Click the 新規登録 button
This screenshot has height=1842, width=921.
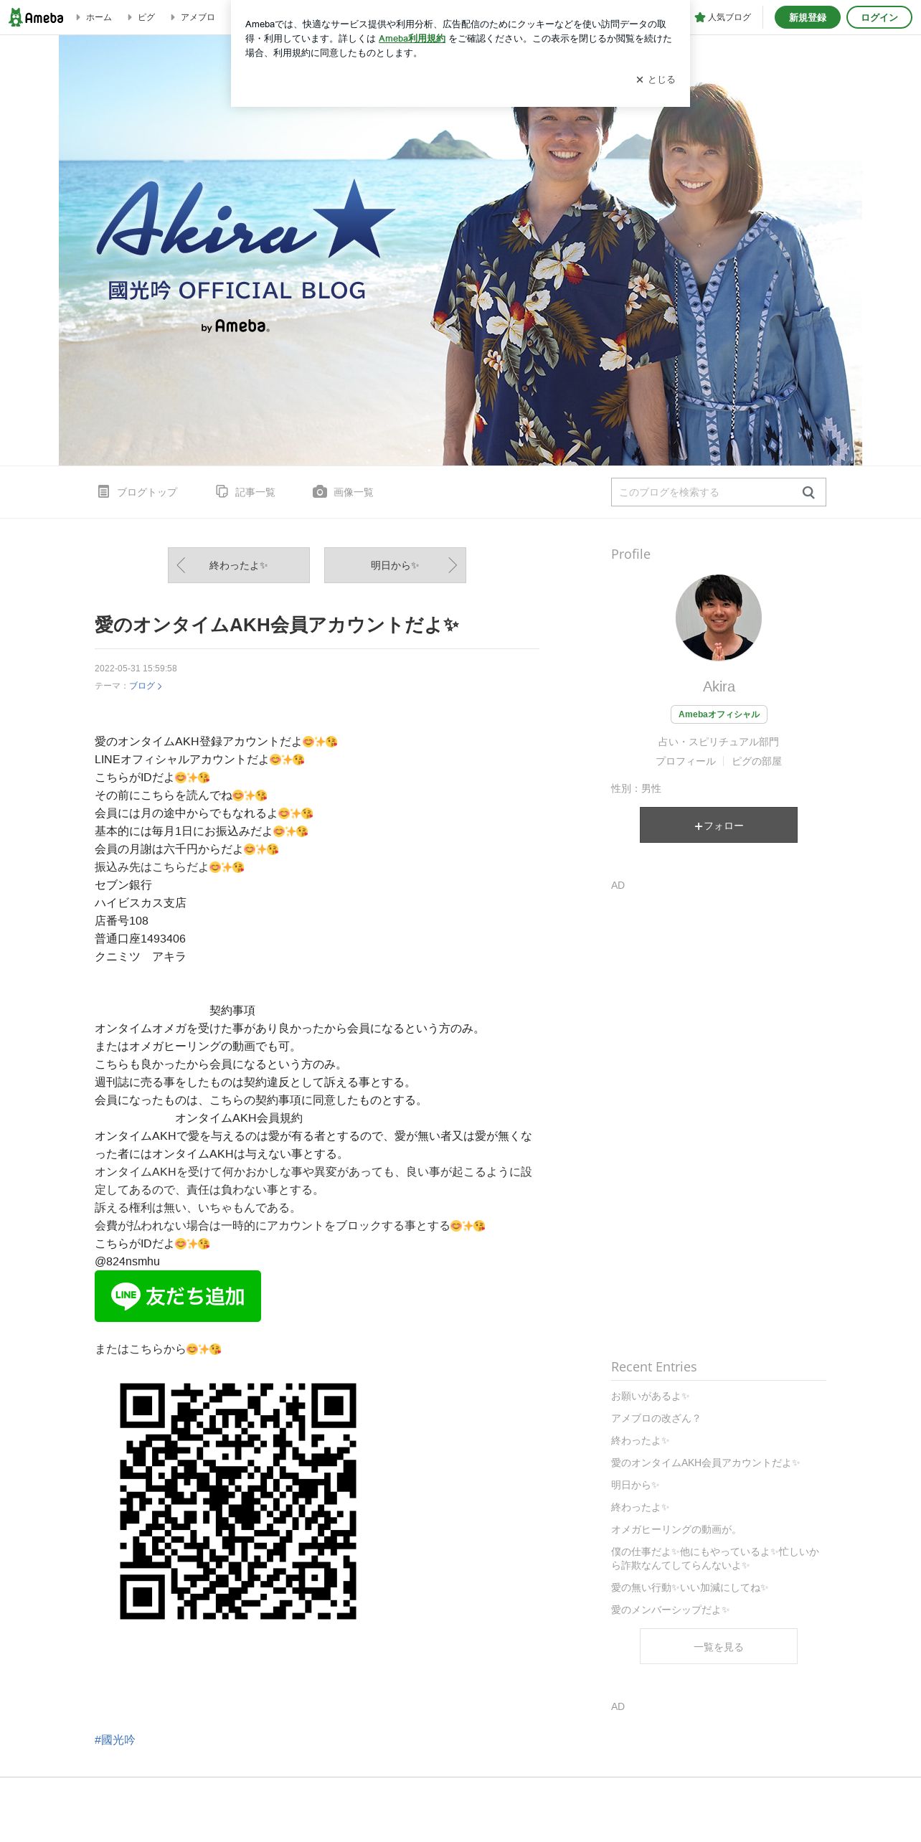[808, 17]
